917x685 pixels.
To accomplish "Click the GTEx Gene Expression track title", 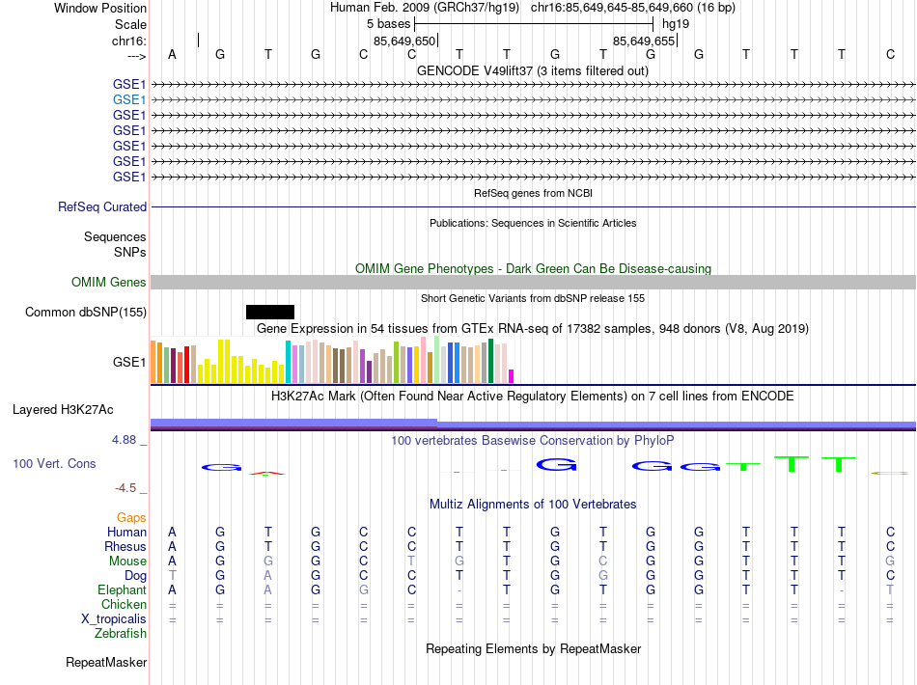I will (x=533, y=328).
